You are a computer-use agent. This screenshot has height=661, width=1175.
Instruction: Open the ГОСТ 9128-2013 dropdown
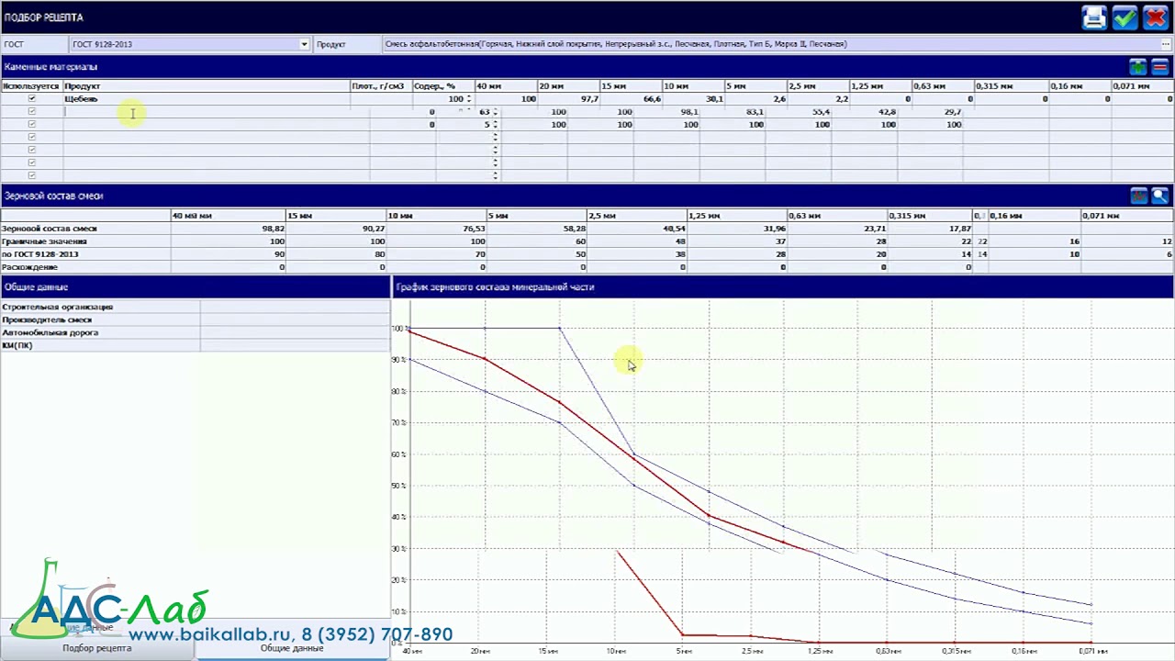[304, 44]
